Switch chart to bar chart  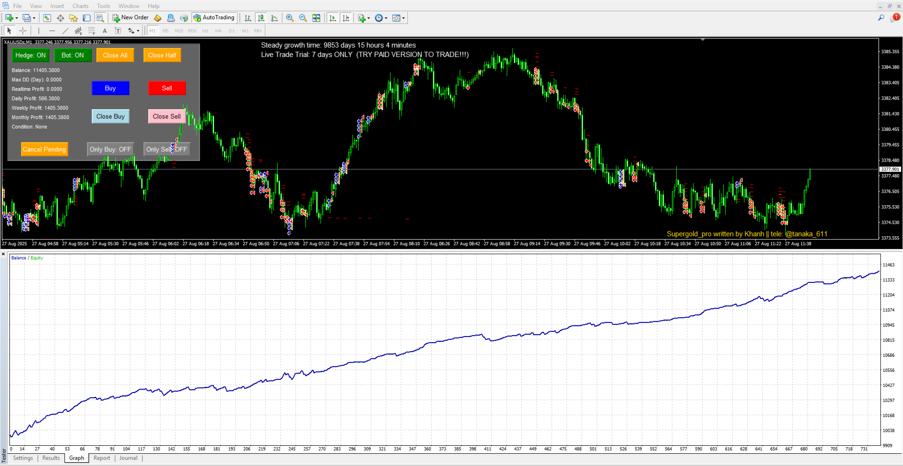(248, 18)
